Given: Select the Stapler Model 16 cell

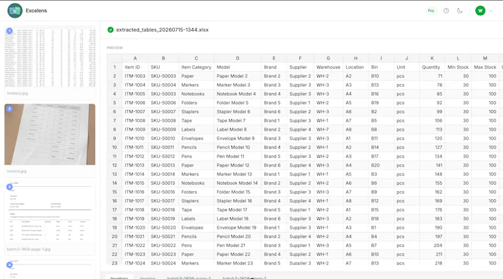Looking at the screenshot, I should [x=238, y=200].
